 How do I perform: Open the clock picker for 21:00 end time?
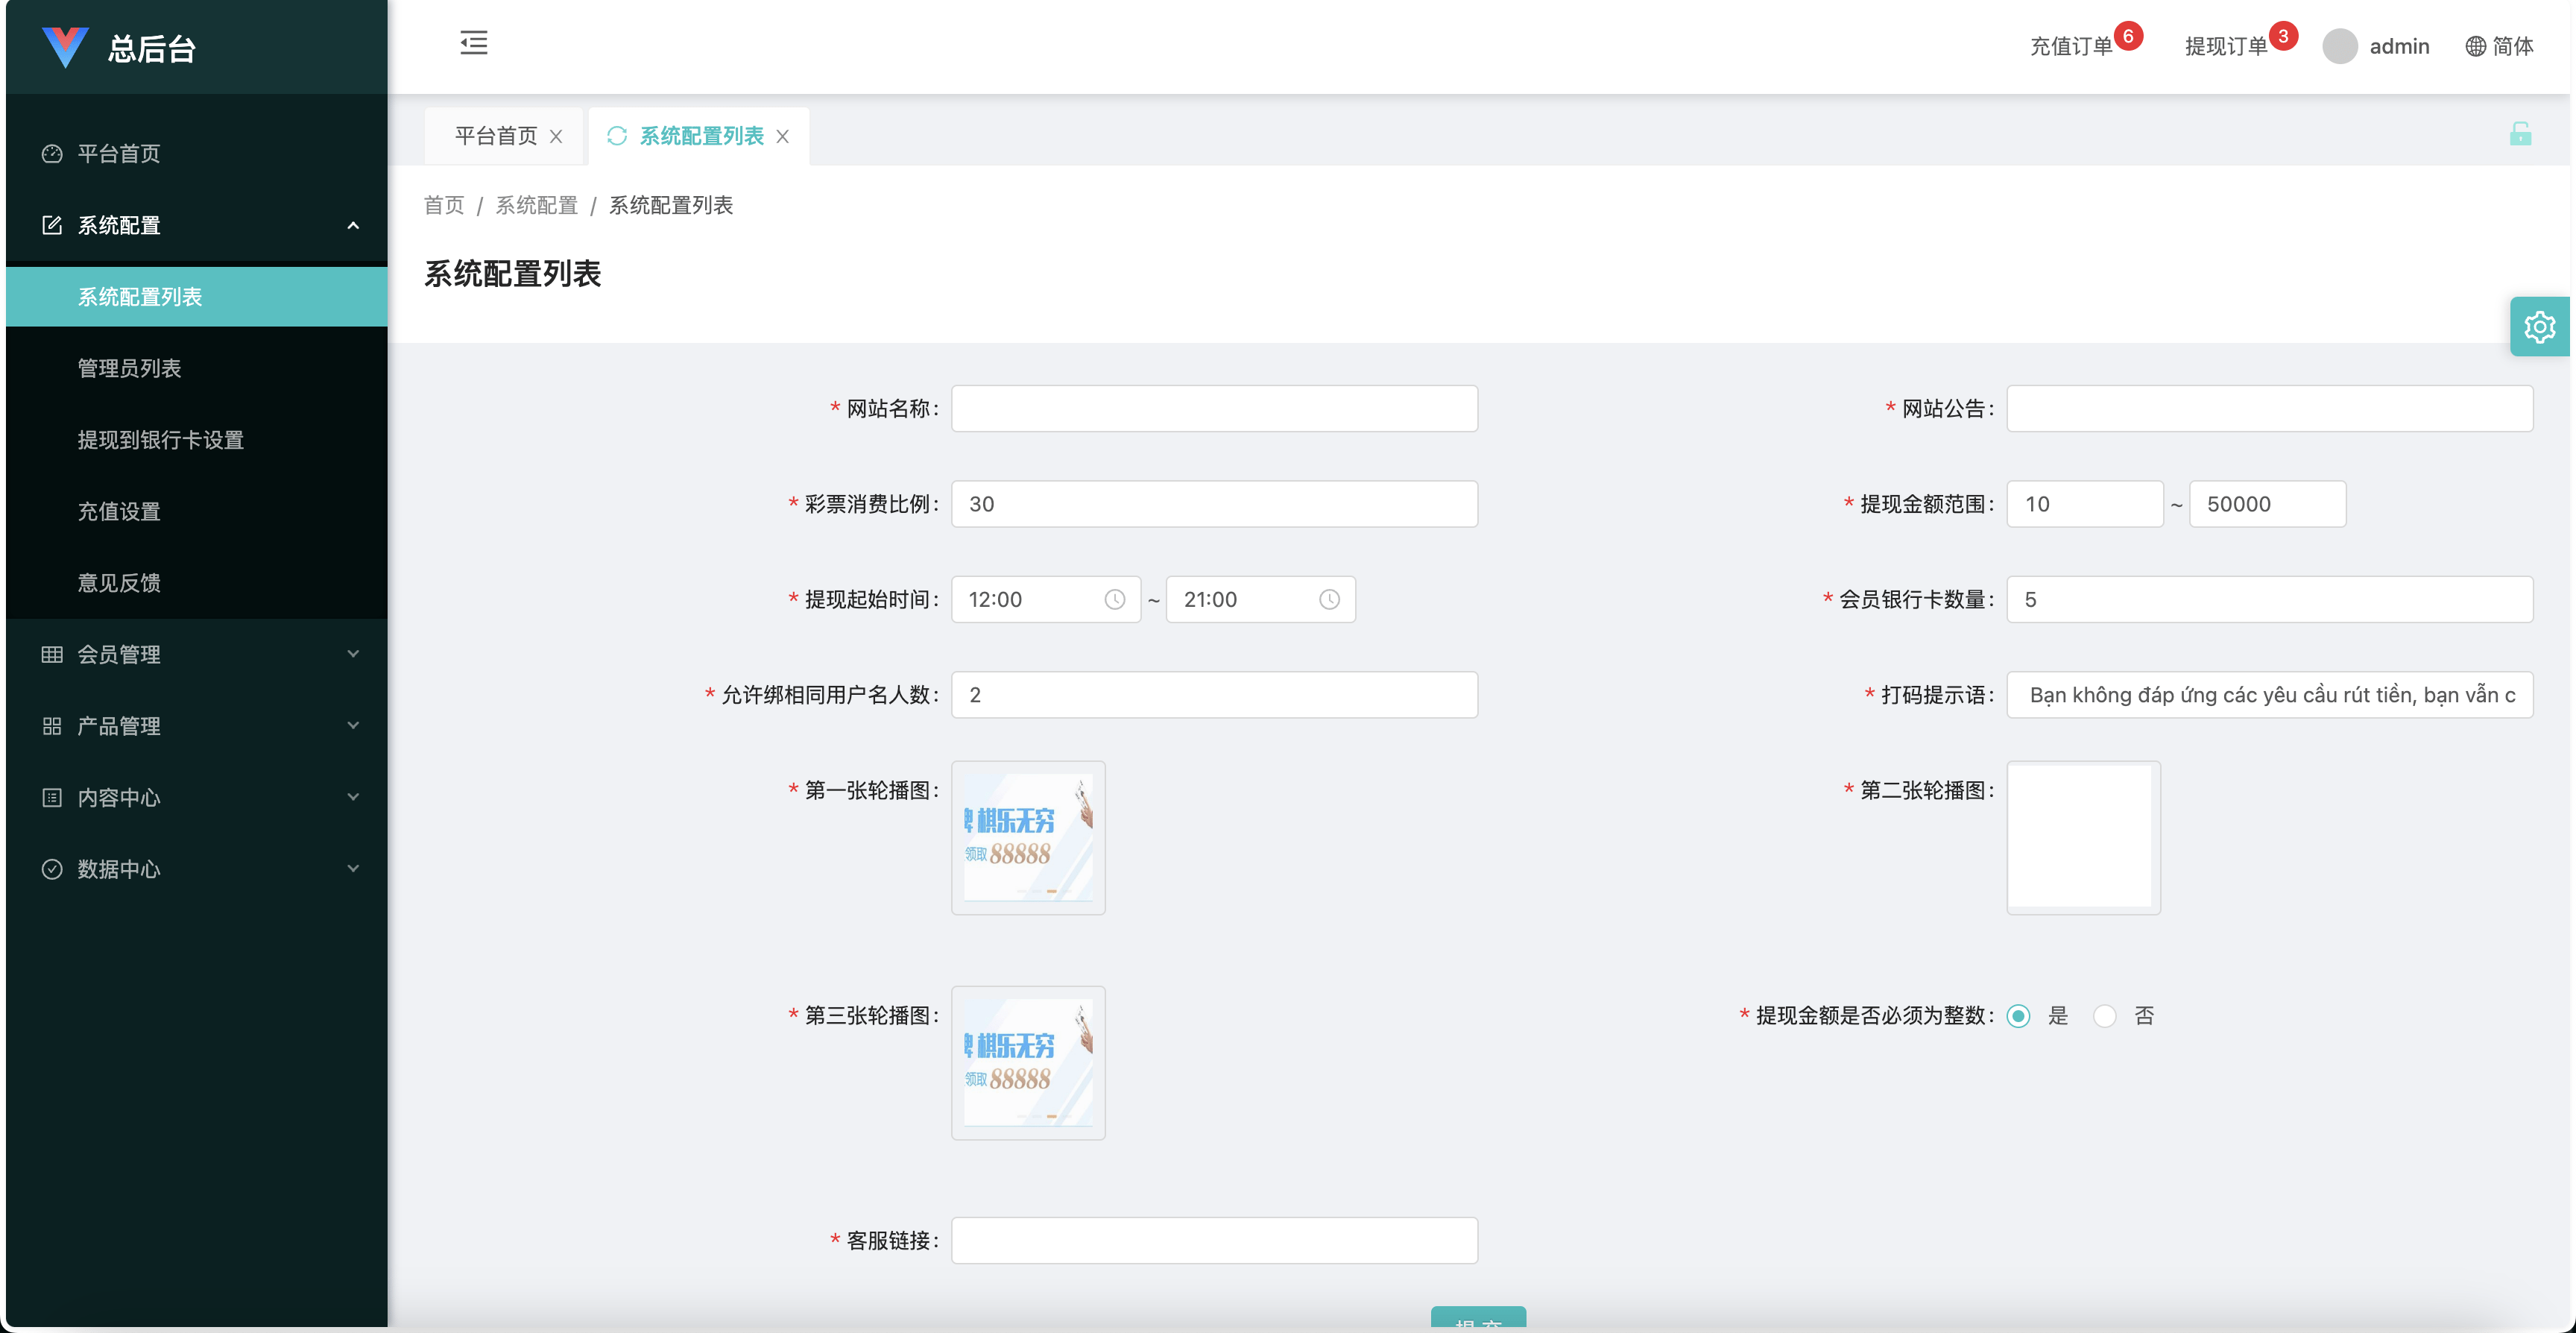click(1330, 599)
